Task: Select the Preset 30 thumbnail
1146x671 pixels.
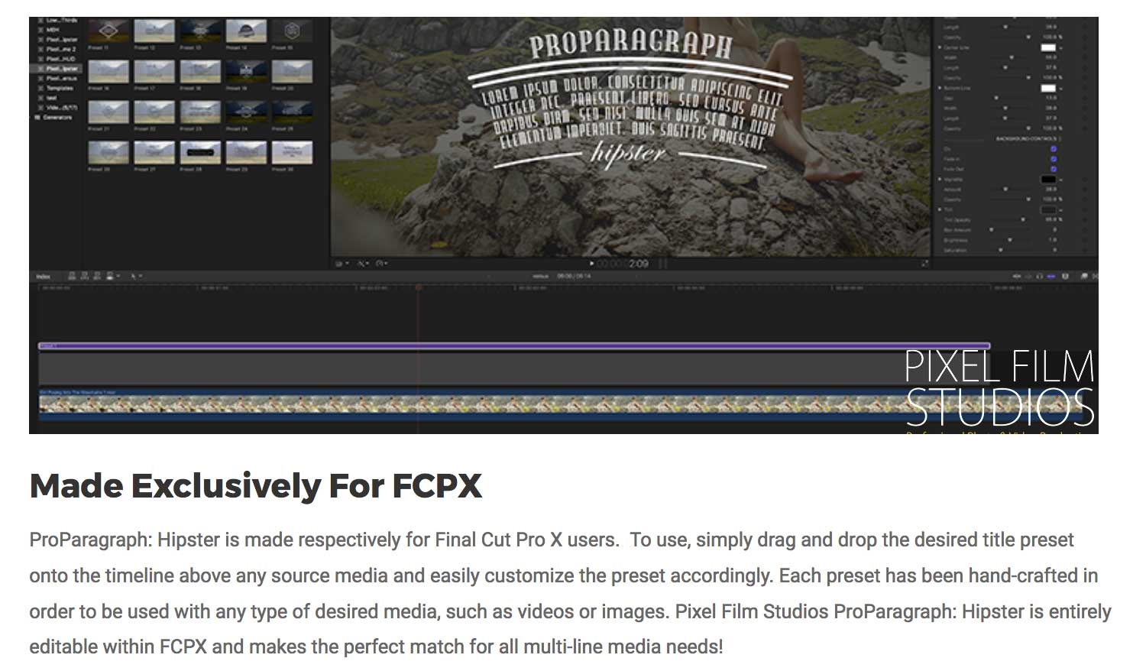Action: [292, 153]
